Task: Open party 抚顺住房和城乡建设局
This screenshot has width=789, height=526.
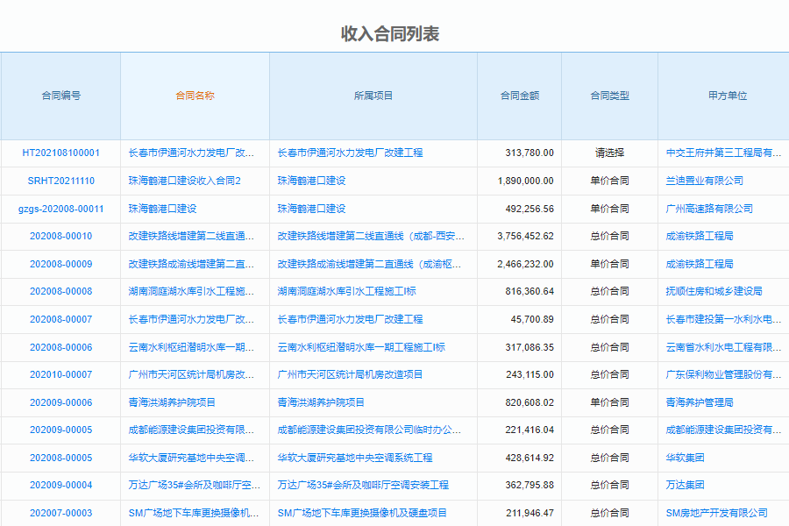Action: click(x=714, y=291)
